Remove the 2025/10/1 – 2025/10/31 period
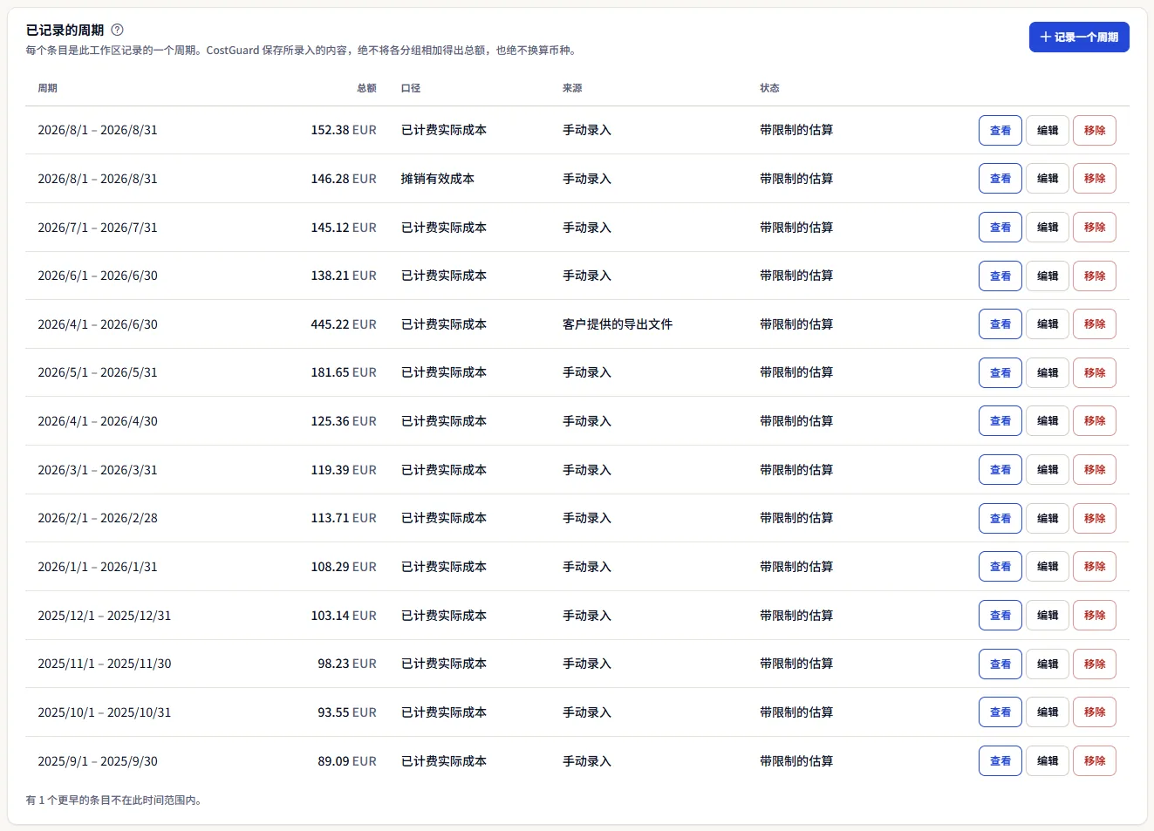Screen dimensions: 1154x831 pos(1095,712)
